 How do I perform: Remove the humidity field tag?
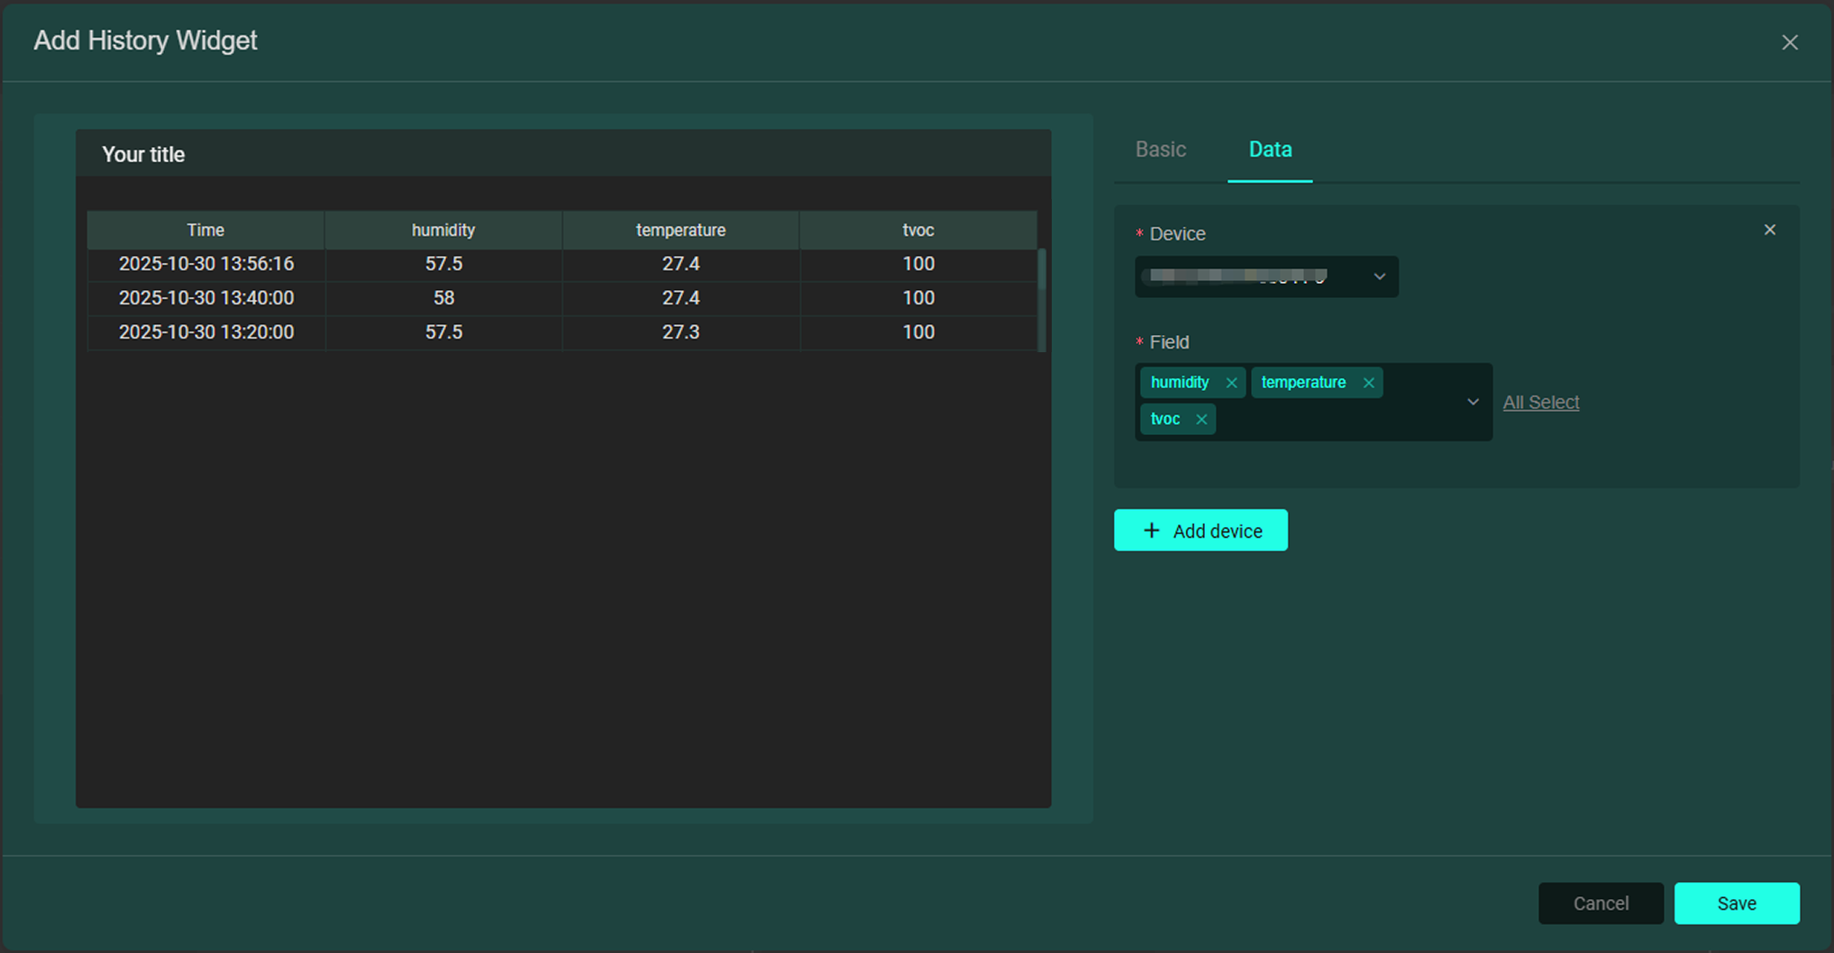point(1231,383)
